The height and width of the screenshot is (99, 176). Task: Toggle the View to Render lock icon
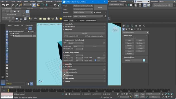tap(105, 16)
